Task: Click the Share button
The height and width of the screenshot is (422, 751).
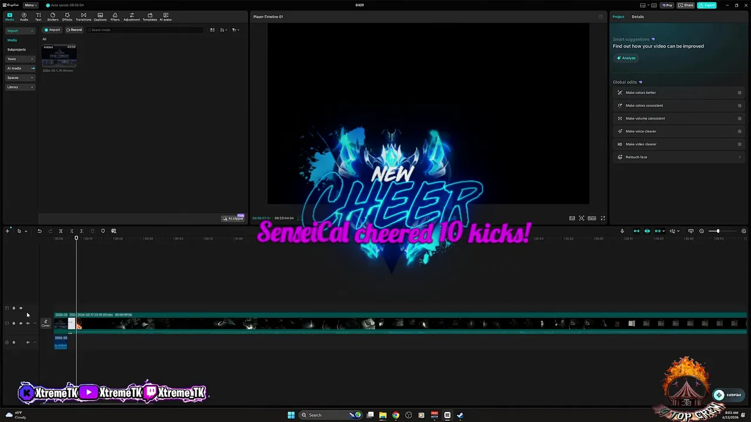Action: coord(685,5)
